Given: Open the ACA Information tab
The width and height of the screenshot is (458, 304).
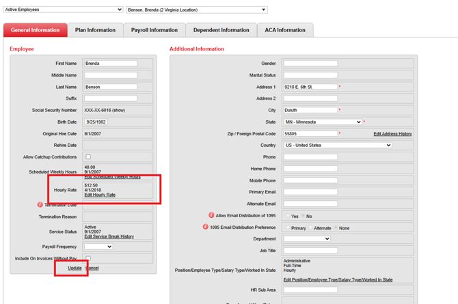Looking at the screenshot, I should 285,30.
